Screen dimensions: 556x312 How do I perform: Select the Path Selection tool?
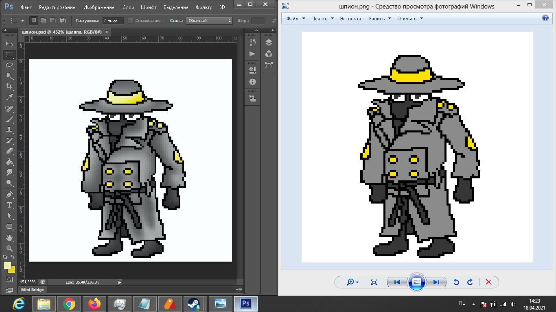coord(9,216)
